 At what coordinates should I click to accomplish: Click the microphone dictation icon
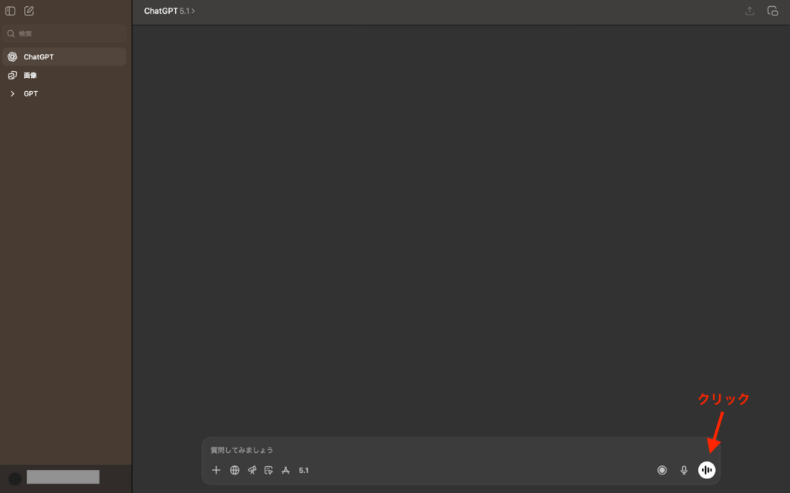684,470
